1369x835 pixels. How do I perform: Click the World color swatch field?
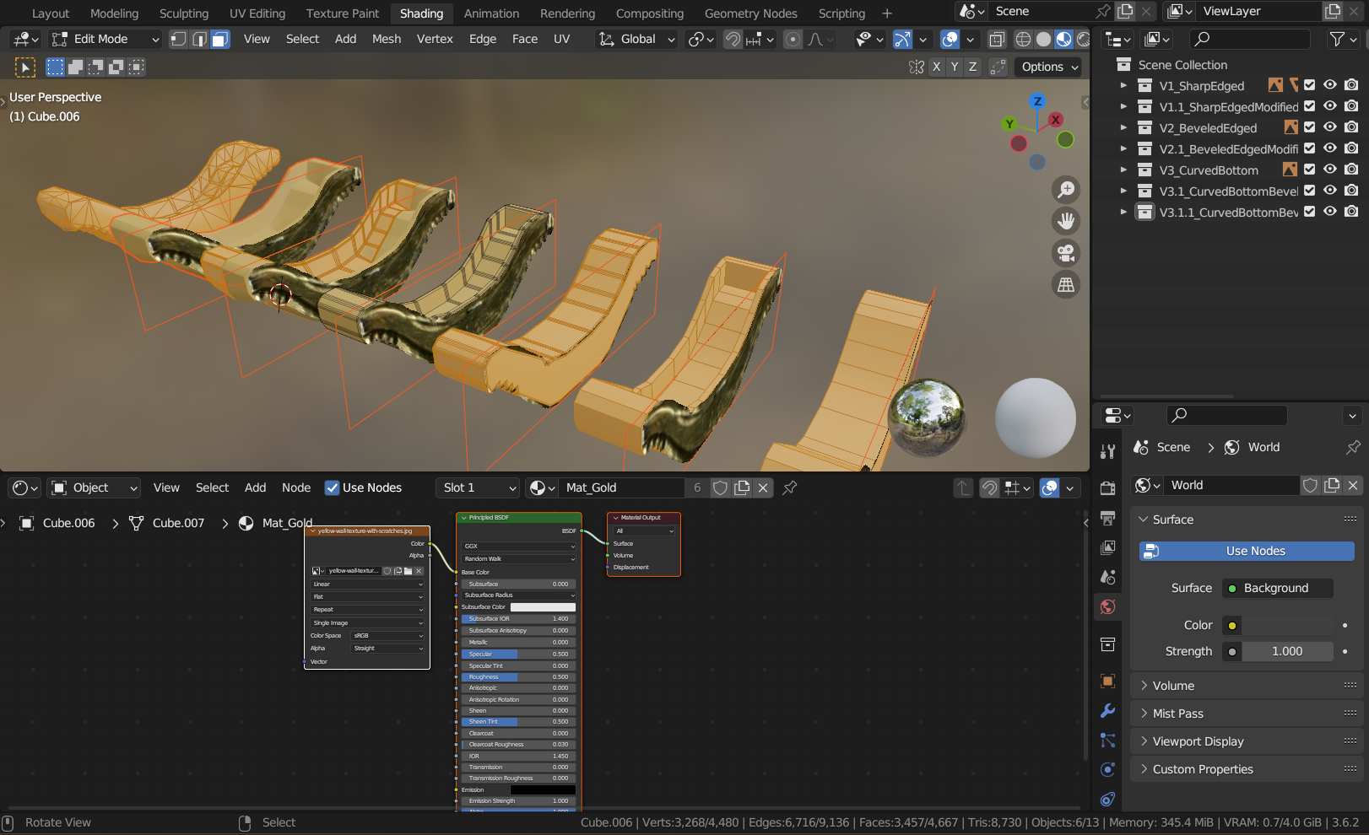1287,625
